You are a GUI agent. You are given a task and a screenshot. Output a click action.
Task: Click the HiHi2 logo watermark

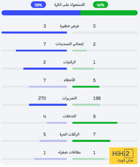click(x=123, y=156)
